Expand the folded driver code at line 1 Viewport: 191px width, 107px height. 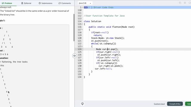coord(82,7)
